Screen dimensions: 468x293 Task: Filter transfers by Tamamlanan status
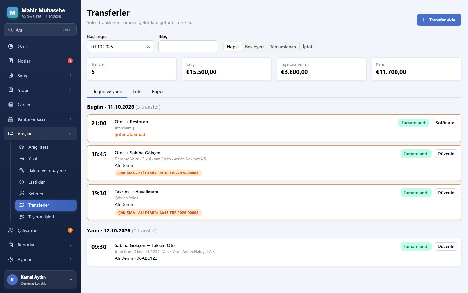(x=283, y=47)
